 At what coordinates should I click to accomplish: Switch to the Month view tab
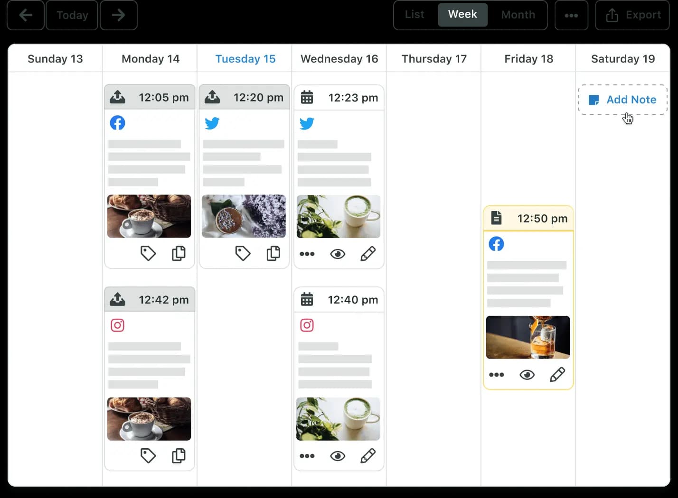point(518,15)
